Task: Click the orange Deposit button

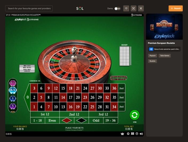Action: click(x=176, y=8)
